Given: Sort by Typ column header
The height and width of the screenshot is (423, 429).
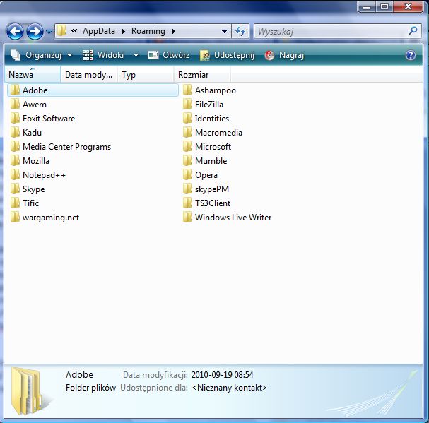Looking at the screenshot, I should (x=146, y=75).
